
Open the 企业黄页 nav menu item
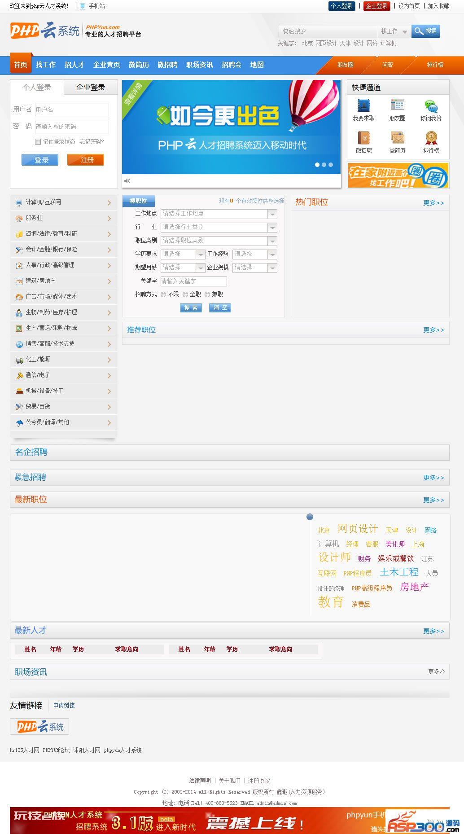tap(106, 65)
